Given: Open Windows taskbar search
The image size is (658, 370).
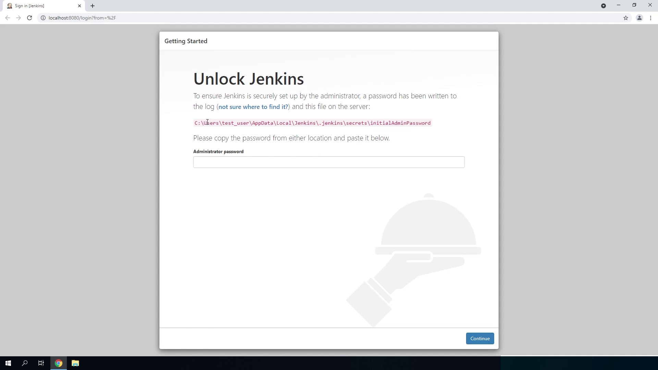Looking at the screenshot, I should [25, 363].
